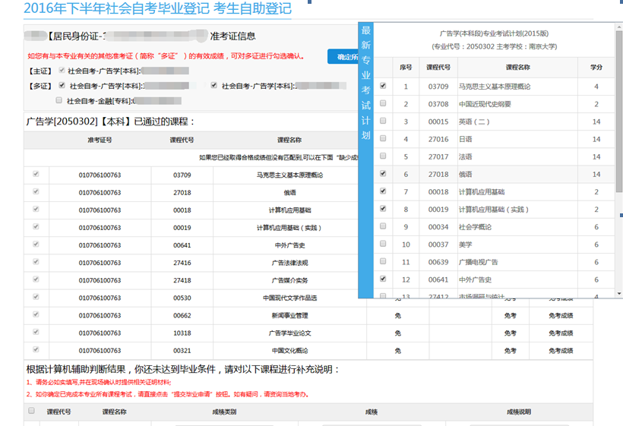Click 免考成绩 in the 中国文化概论 row
Image resolution: width=623 pixels, height=426 pixels.
(561, 351)
